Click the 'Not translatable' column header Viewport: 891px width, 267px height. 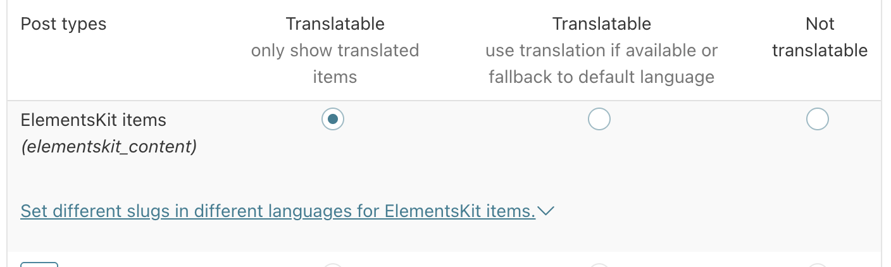click(x=819, y=37)
